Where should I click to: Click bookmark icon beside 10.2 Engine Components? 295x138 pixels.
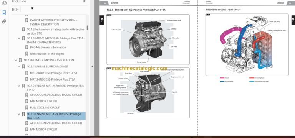tap(20, 60)
